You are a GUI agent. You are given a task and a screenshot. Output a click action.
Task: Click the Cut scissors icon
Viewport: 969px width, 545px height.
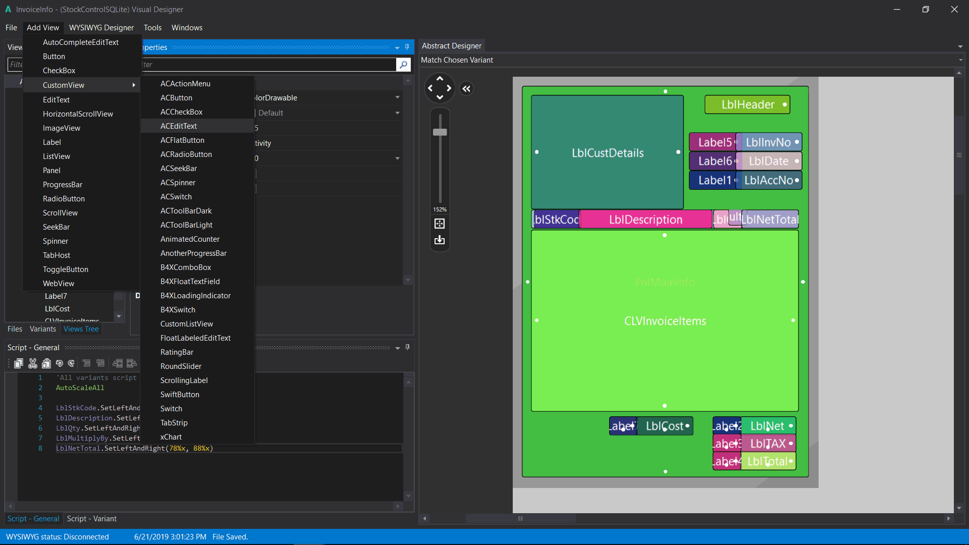tap(33, 363)
